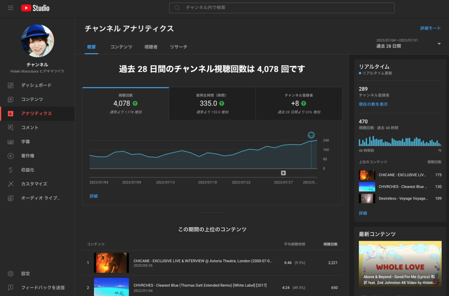
Task: Click the 著作権 copyright icon
Action: pos(10,156)
